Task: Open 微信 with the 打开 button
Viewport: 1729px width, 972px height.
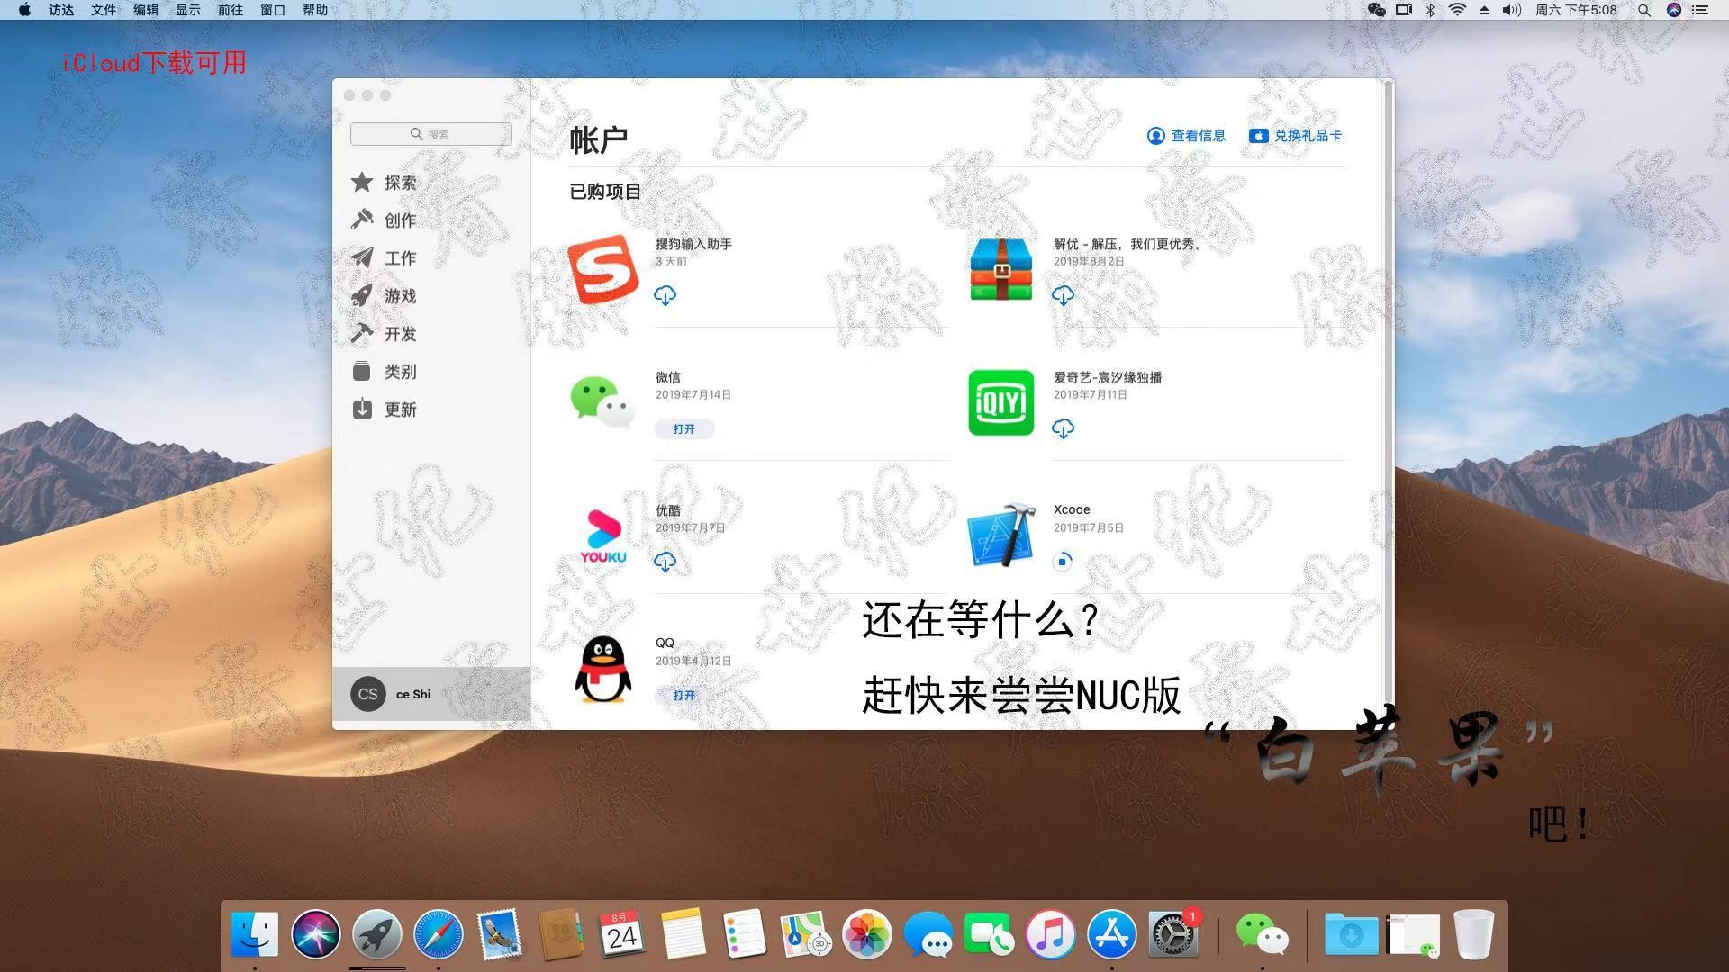Action: (684, 428)
